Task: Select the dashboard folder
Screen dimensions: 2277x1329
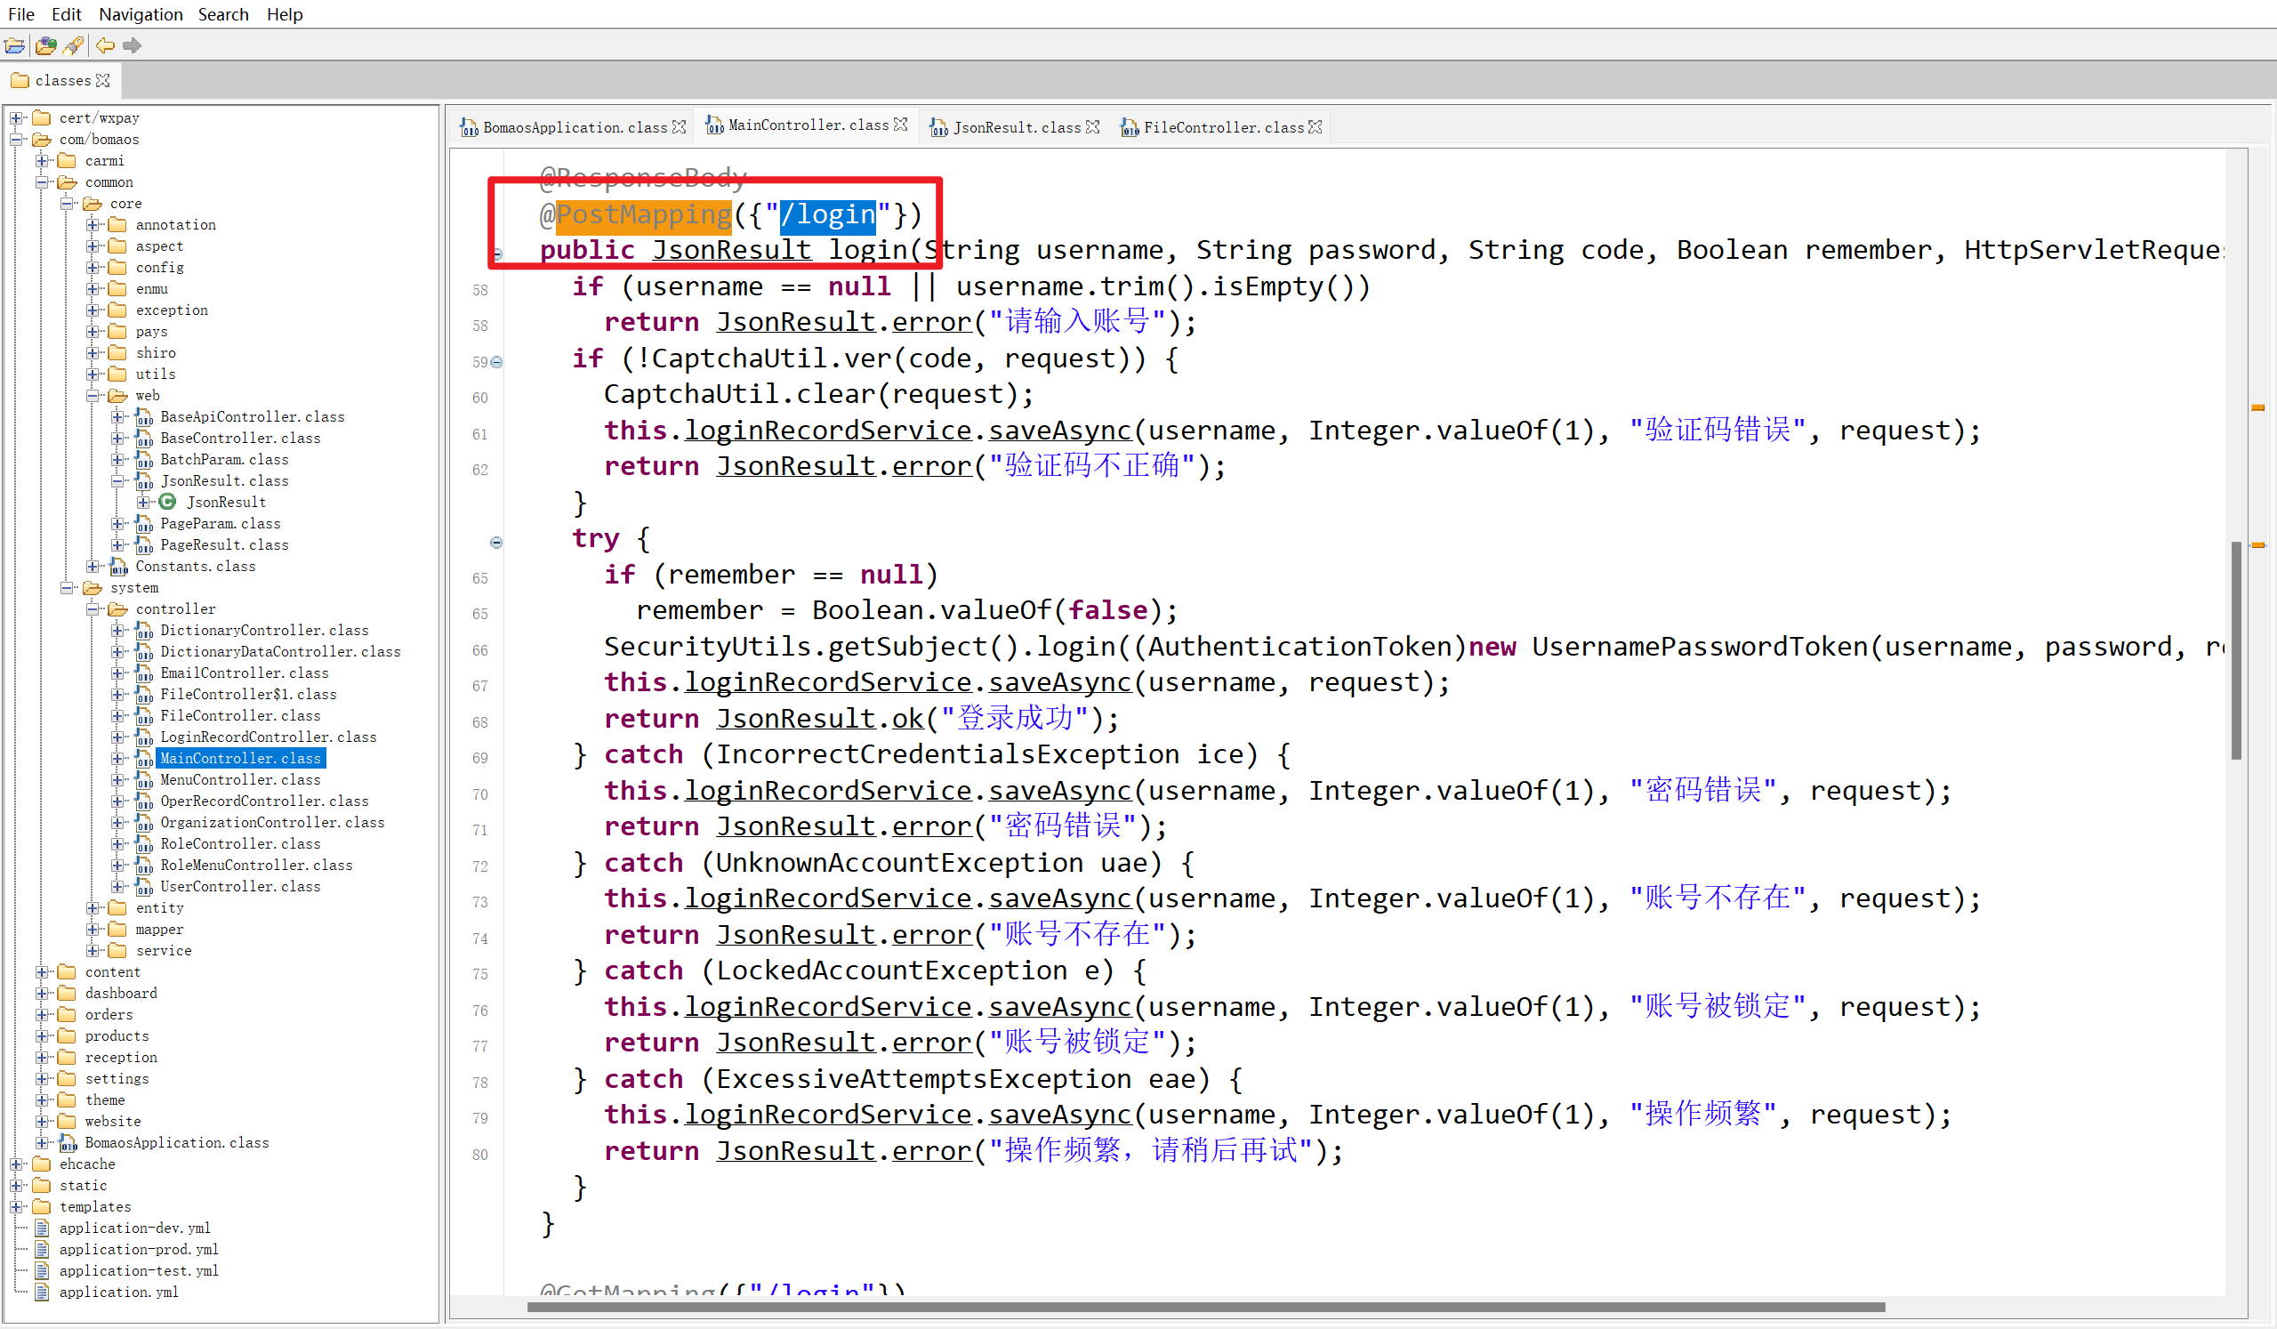Action: [x=120, y=994]
